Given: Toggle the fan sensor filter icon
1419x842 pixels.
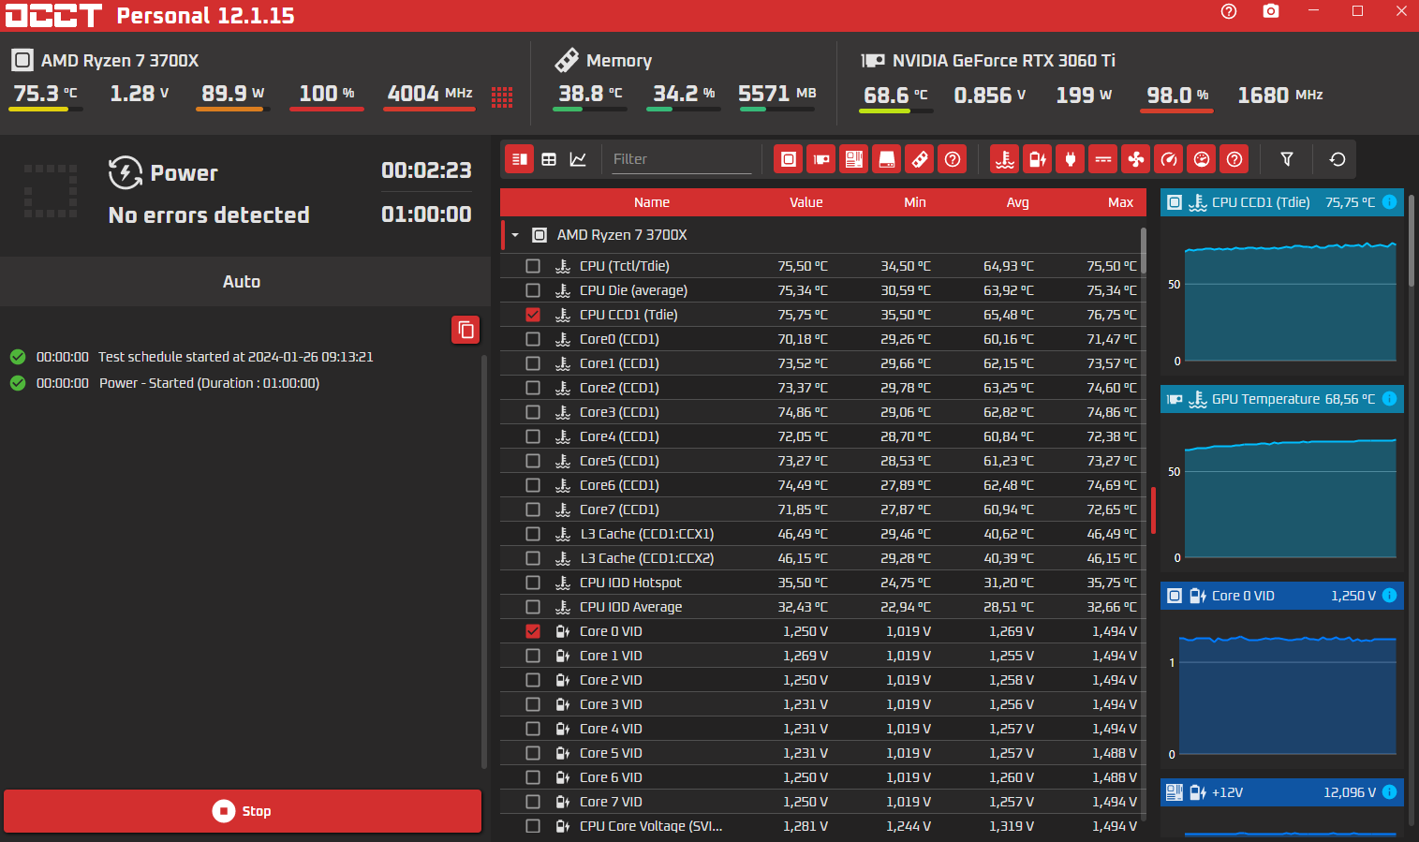Looking at the screenshot, I should click(x=1136, y=159).
